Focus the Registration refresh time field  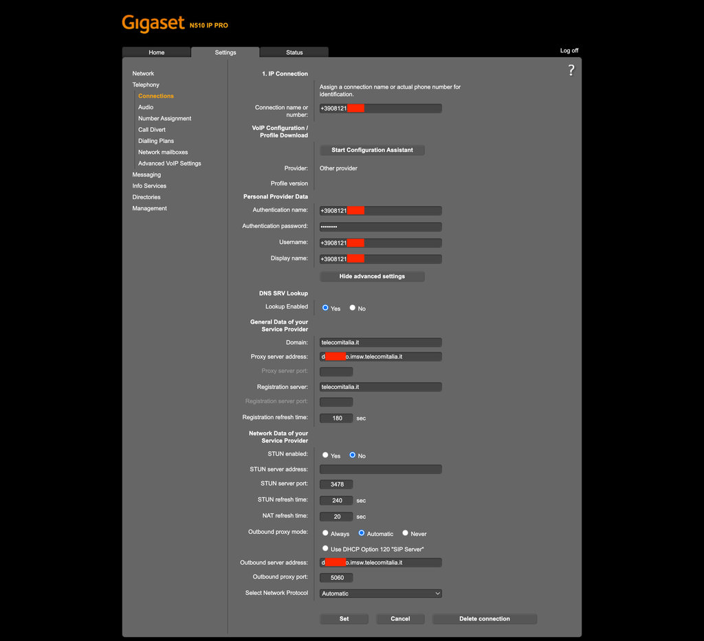(336, 418)
